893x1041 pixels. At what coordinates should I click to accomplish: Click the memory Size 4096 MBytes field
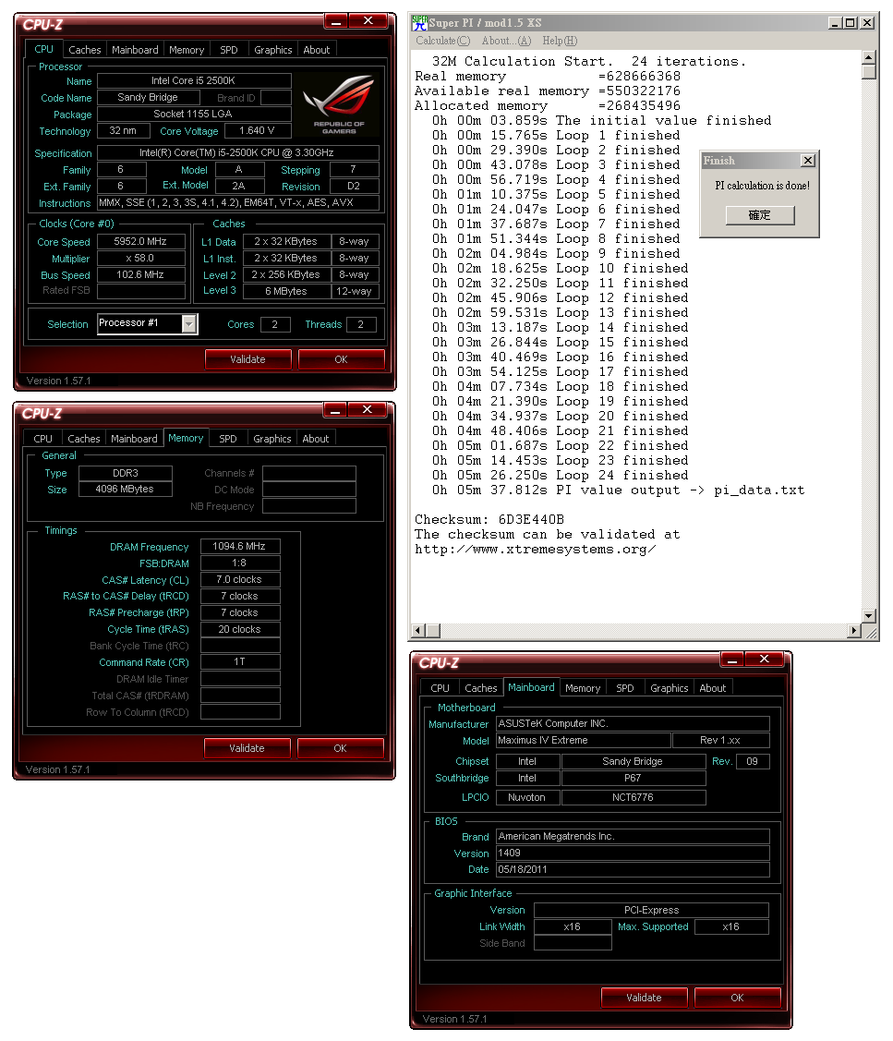pos(125,490)
